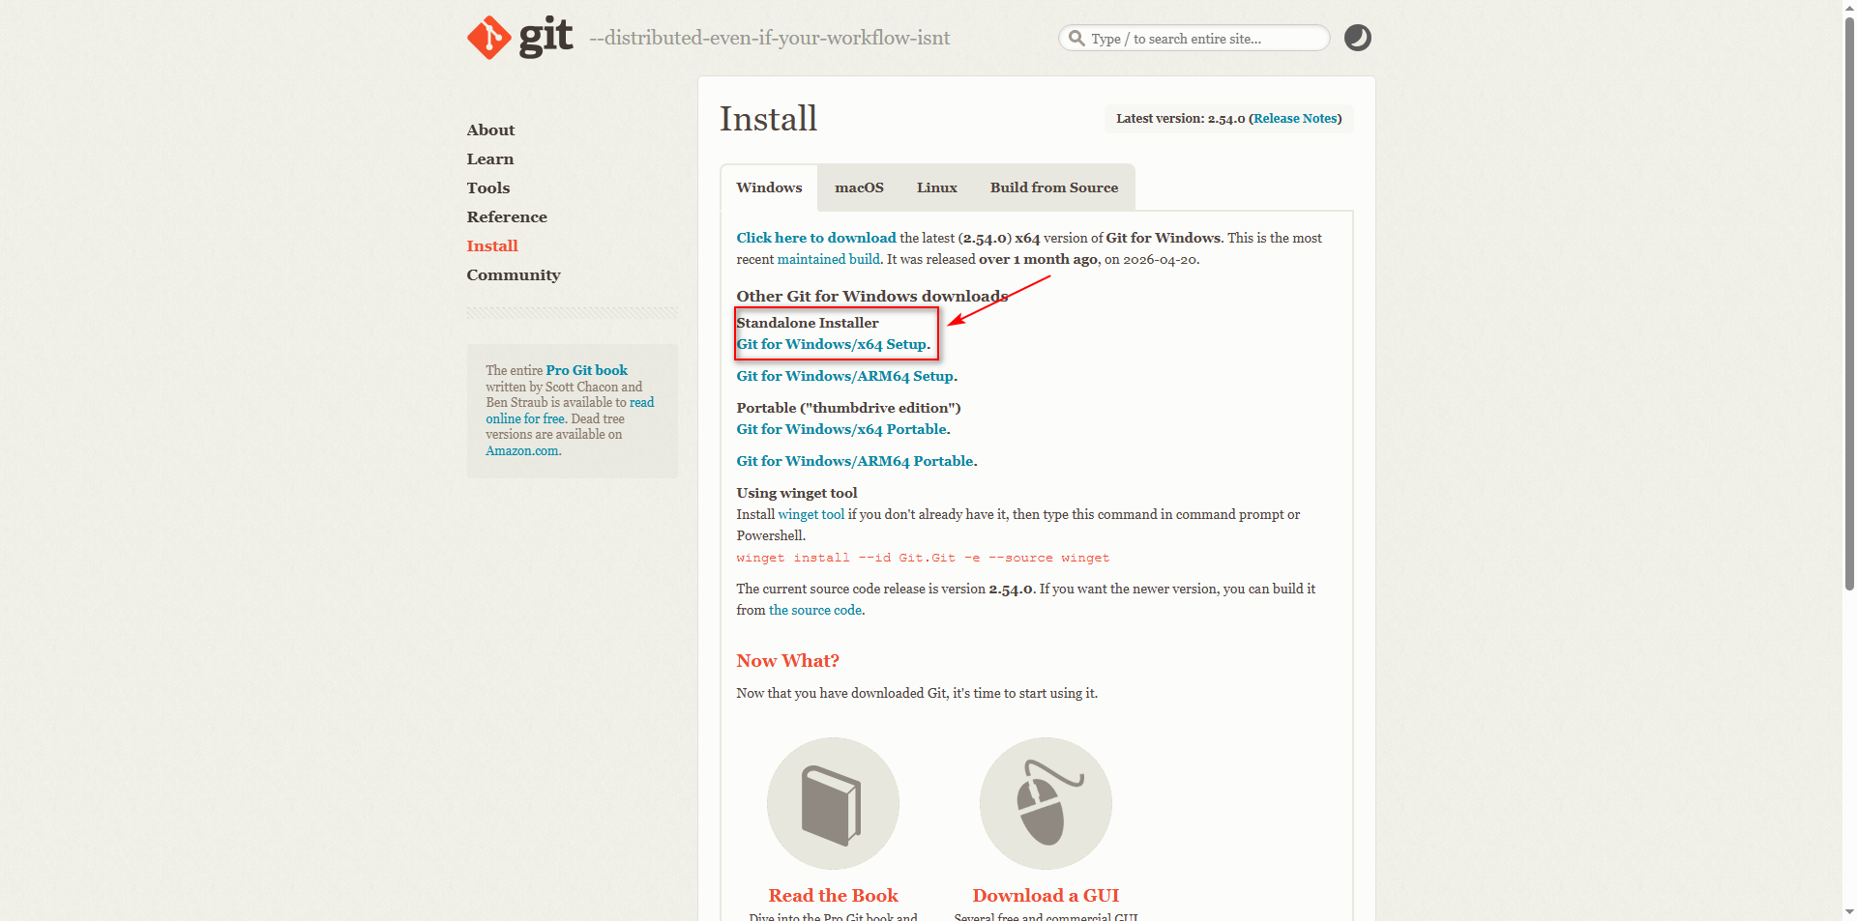
Task: Open the source code link
Action: click(815, 610)
